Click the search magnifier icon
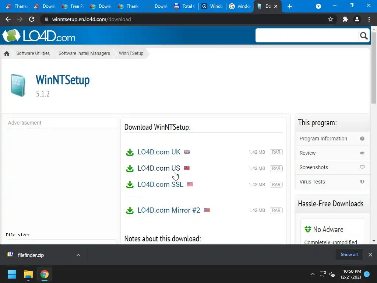This screenshot has height=283, width=377. tap(364, 36)
